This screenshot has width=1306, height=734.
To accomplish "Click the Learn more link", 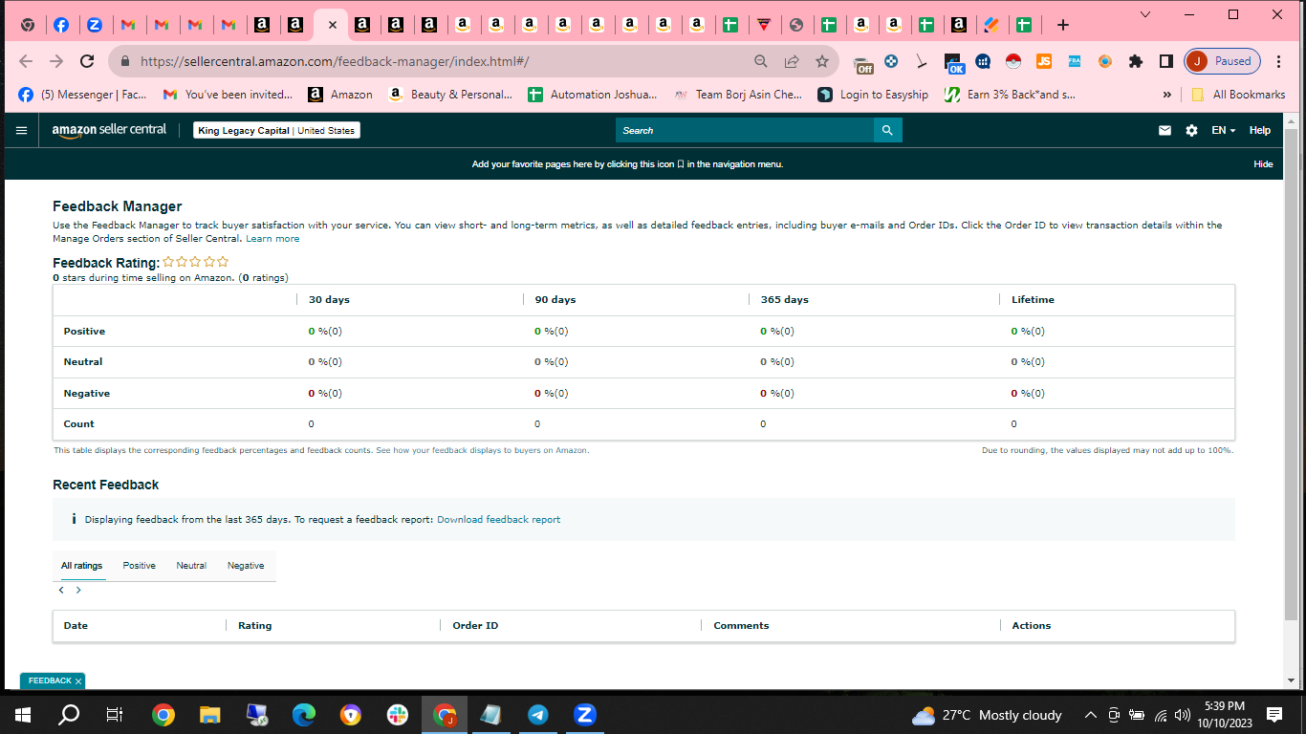I will point(272,239).
